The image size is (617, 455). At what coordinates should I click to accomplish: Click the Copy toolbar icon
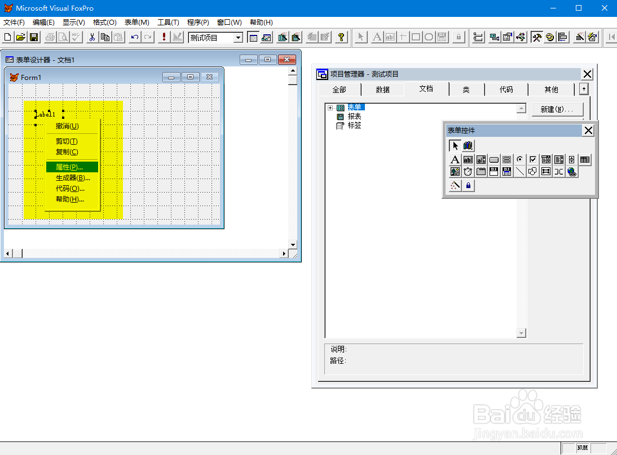105,37
